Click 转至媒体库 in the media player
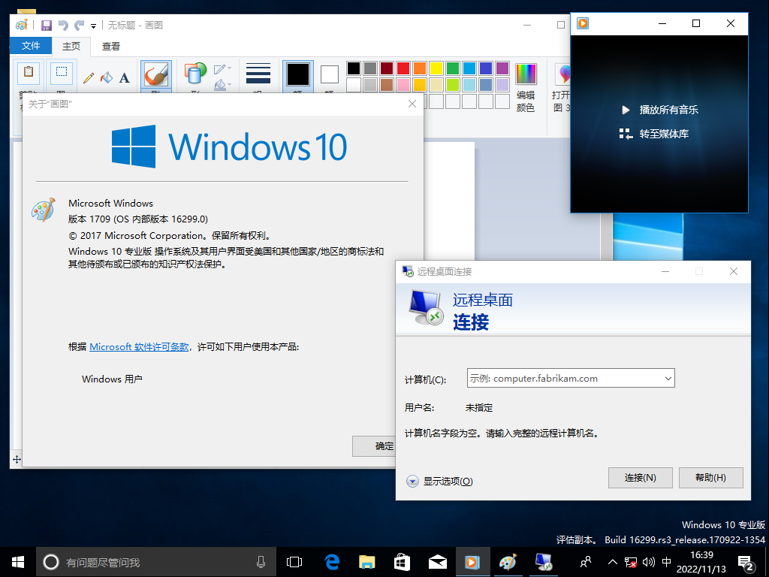 click(654, 134)
